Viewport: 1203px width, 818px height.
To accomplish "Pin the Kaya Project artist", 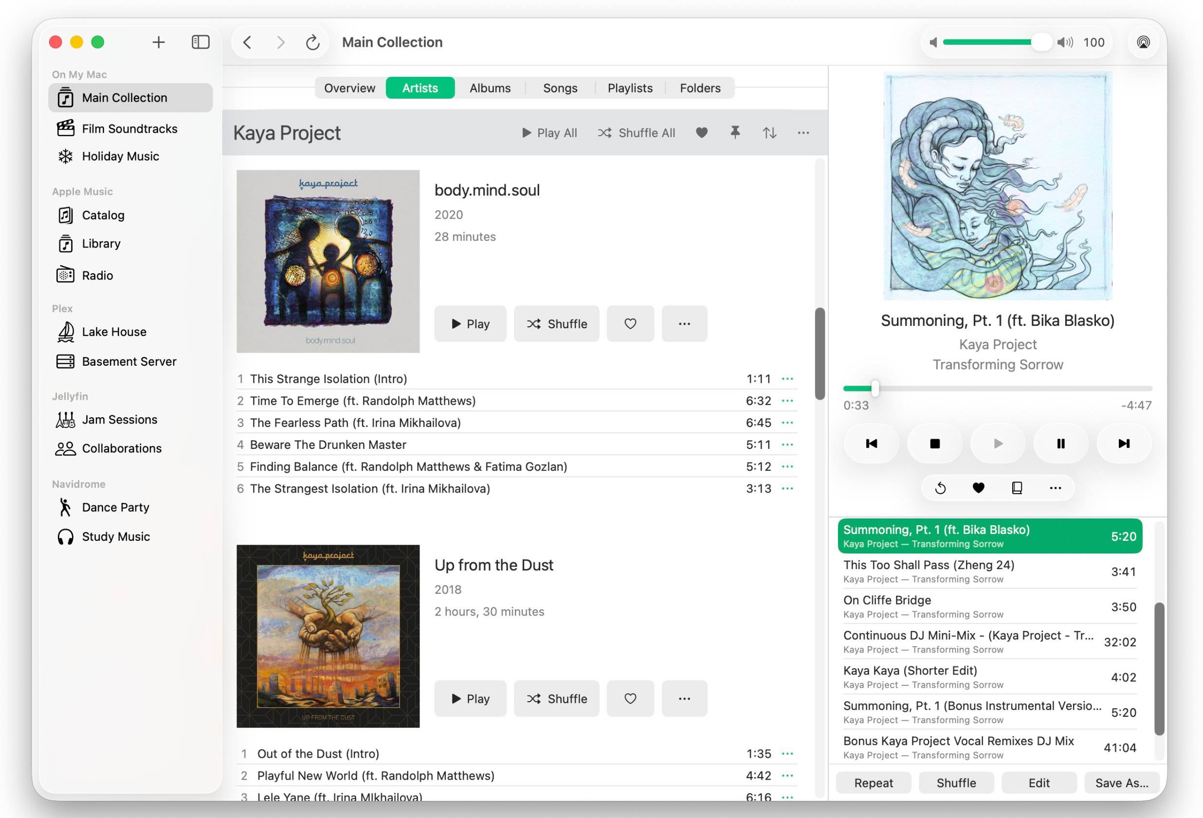I will (x=734, y=132).
